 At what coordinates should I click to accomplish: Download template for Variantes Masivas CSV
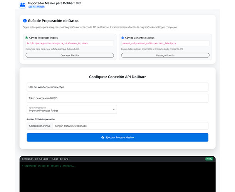(x=165, y=55)
